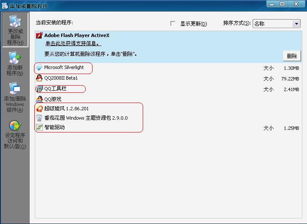Screen dimensions: 307x224
Task: Click the Adobe Flash Player ActiveX icon
Action: pos(39,35)
